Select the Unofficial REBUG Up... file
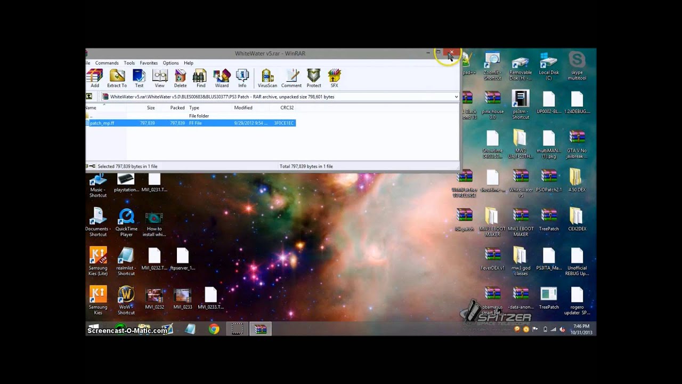The width and height of the screenshot is (682, 384). pyautogui.click(x=577, y=261)
